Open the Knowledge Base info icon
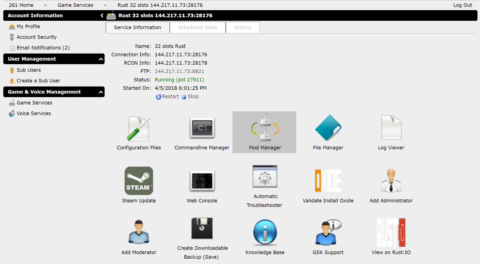This screenshot has width=480, height=264. 265,232
